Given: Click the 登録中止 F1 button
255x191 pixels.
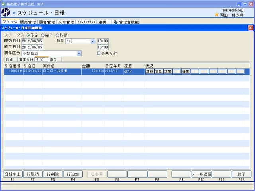Looking at the screenshot, I should pos(13,174).
